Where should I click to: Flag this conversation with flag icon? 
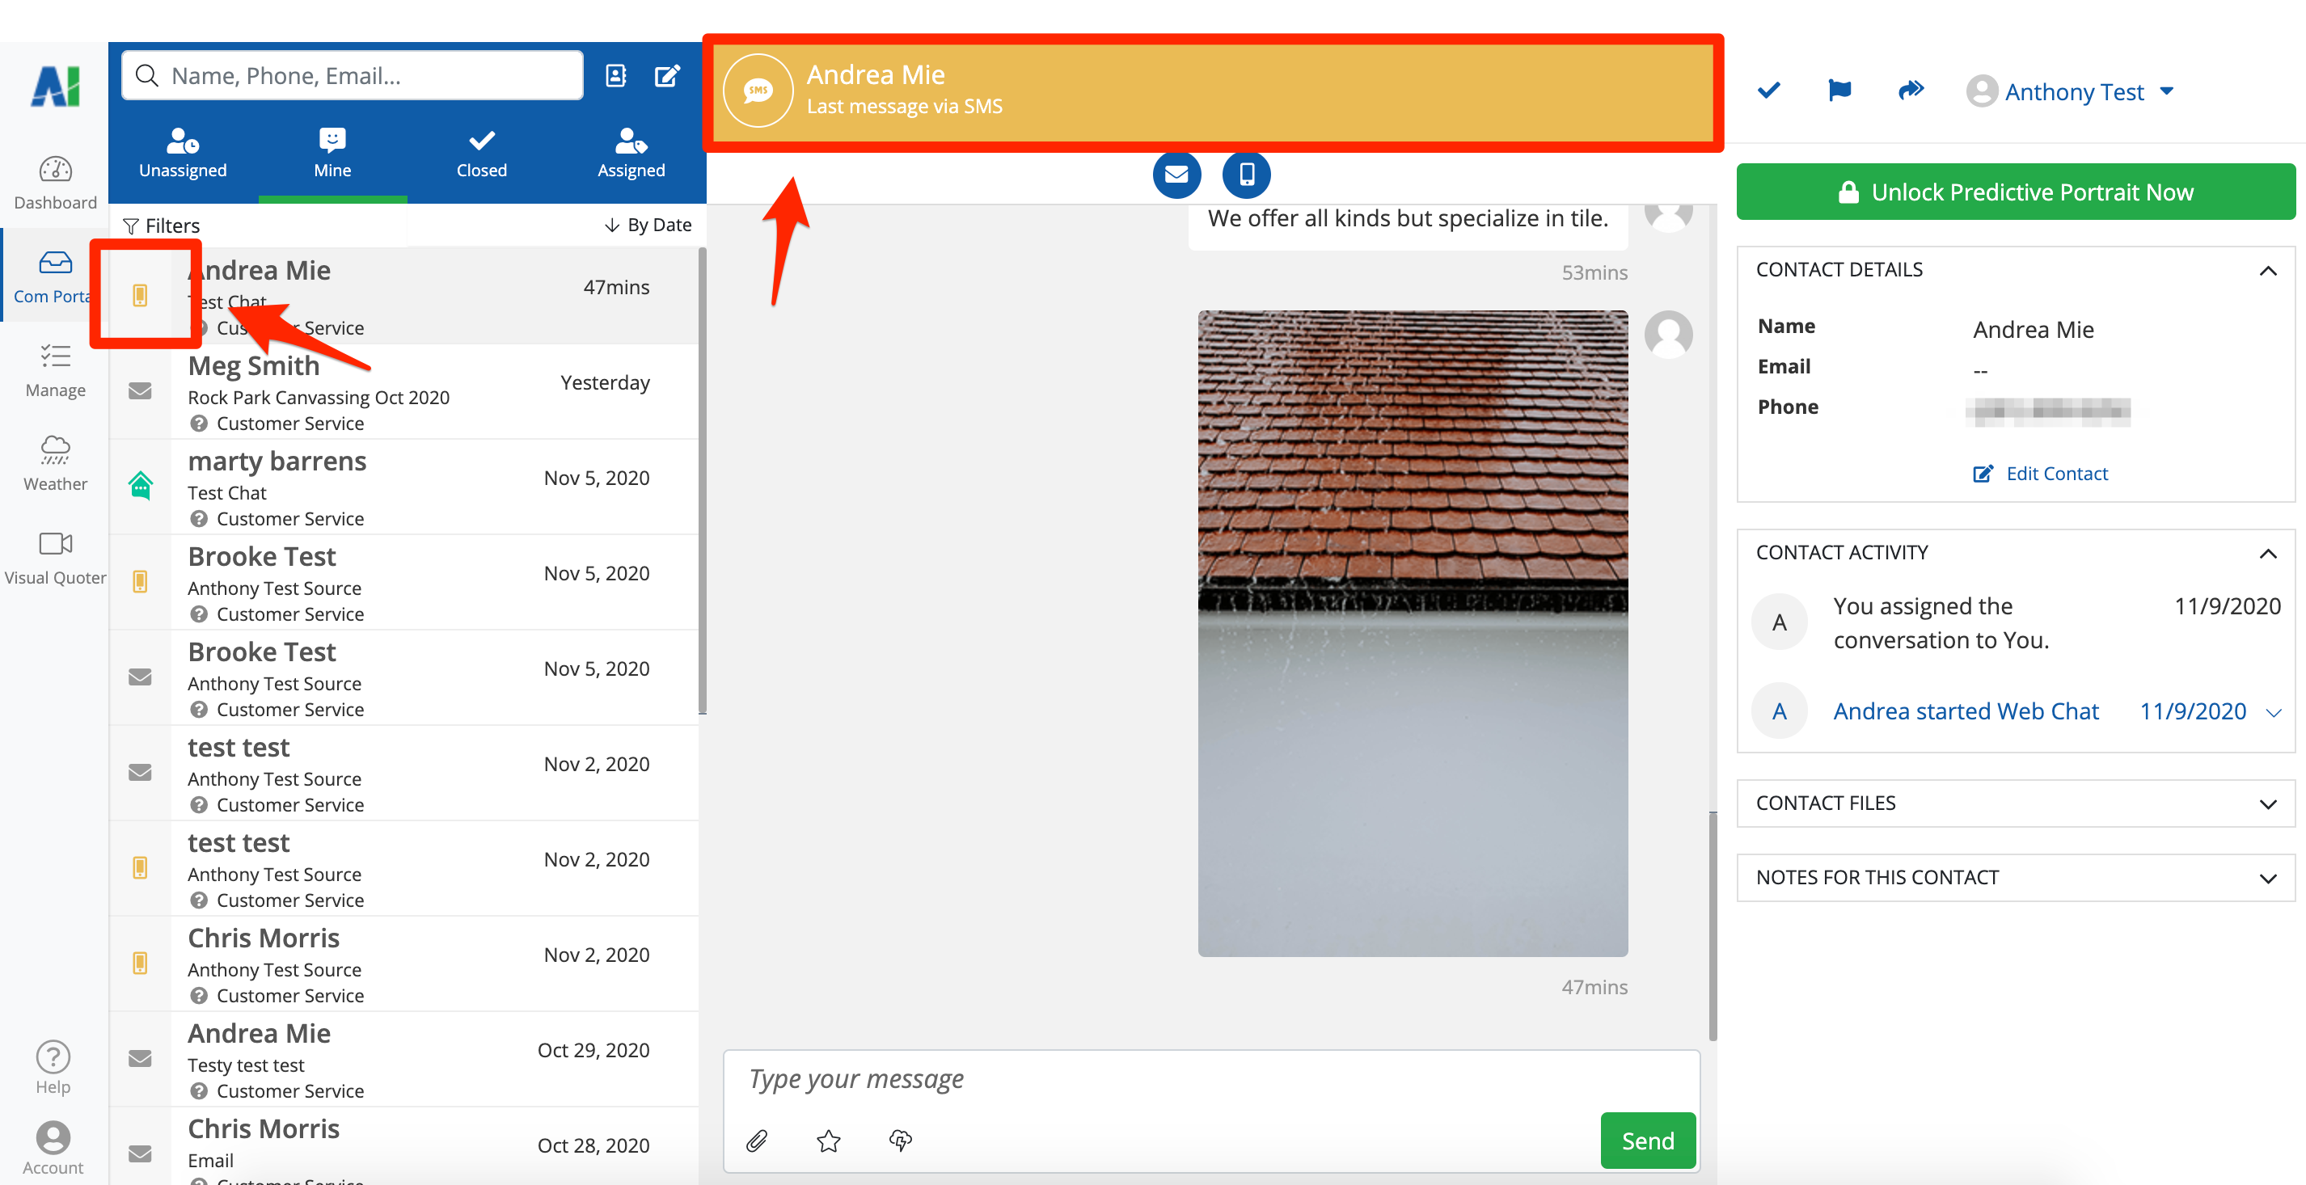(x=1839, y=91)
